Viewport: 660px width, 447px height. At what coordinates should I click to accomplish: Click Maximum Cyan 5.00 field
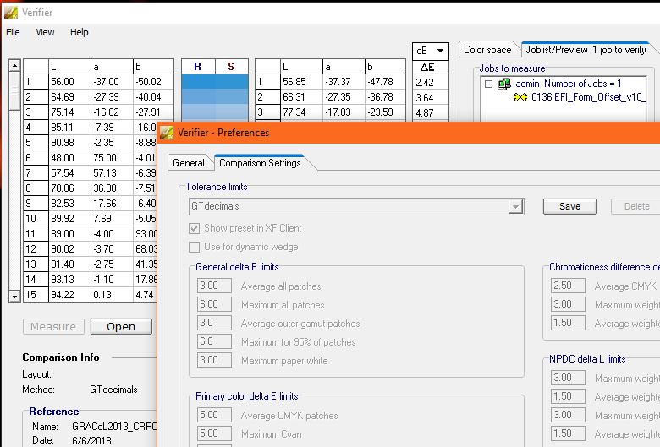pos(214,433)
